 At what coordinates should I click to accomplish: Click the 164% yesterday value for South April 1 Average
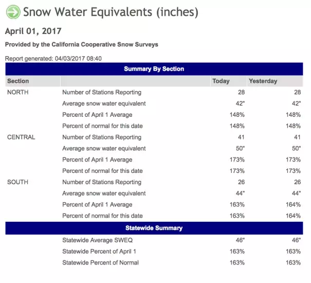coord(293,205)
